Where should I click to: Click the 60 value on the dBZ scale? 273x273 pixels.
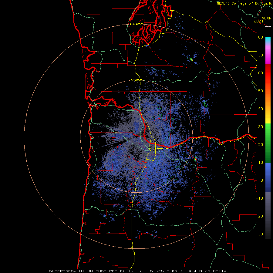pos(261,73)
